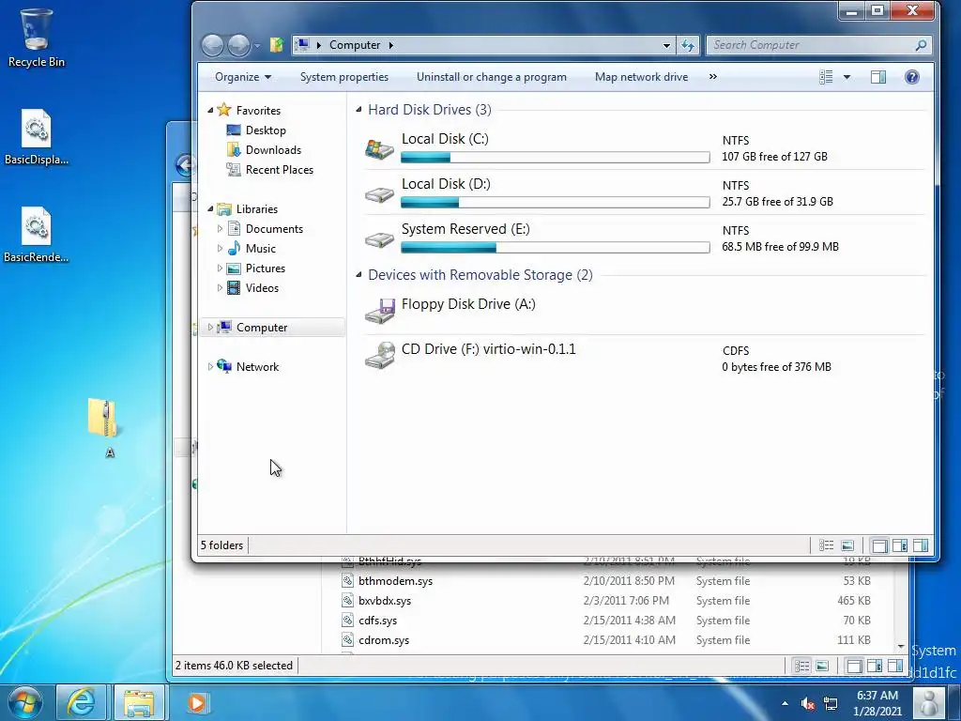The height and width of the screenshot is (721, 961).
Task: Click Local Disk (D:) capacity bar
Action: coord(556,203)
